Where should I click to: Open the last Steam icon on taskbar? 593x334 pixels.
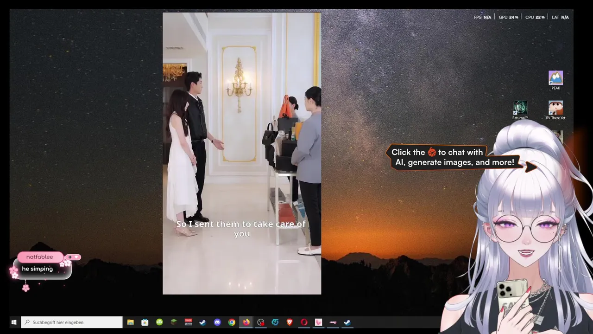point(347,322)
